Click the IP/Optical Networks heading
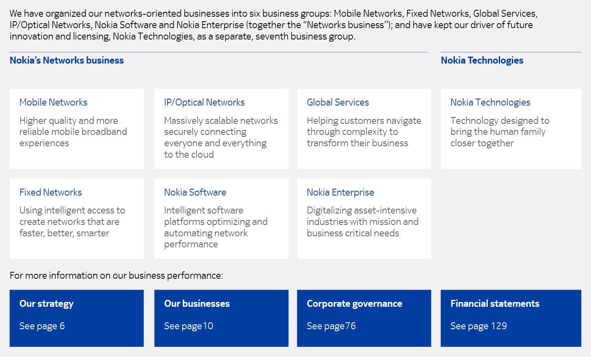 pos(204,103)
